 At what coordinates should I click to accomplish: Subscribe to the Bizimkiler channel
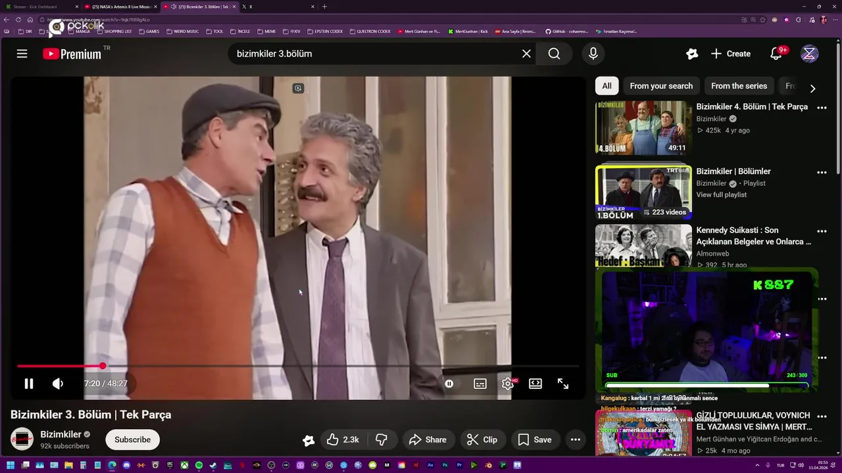tap(132, 439)
